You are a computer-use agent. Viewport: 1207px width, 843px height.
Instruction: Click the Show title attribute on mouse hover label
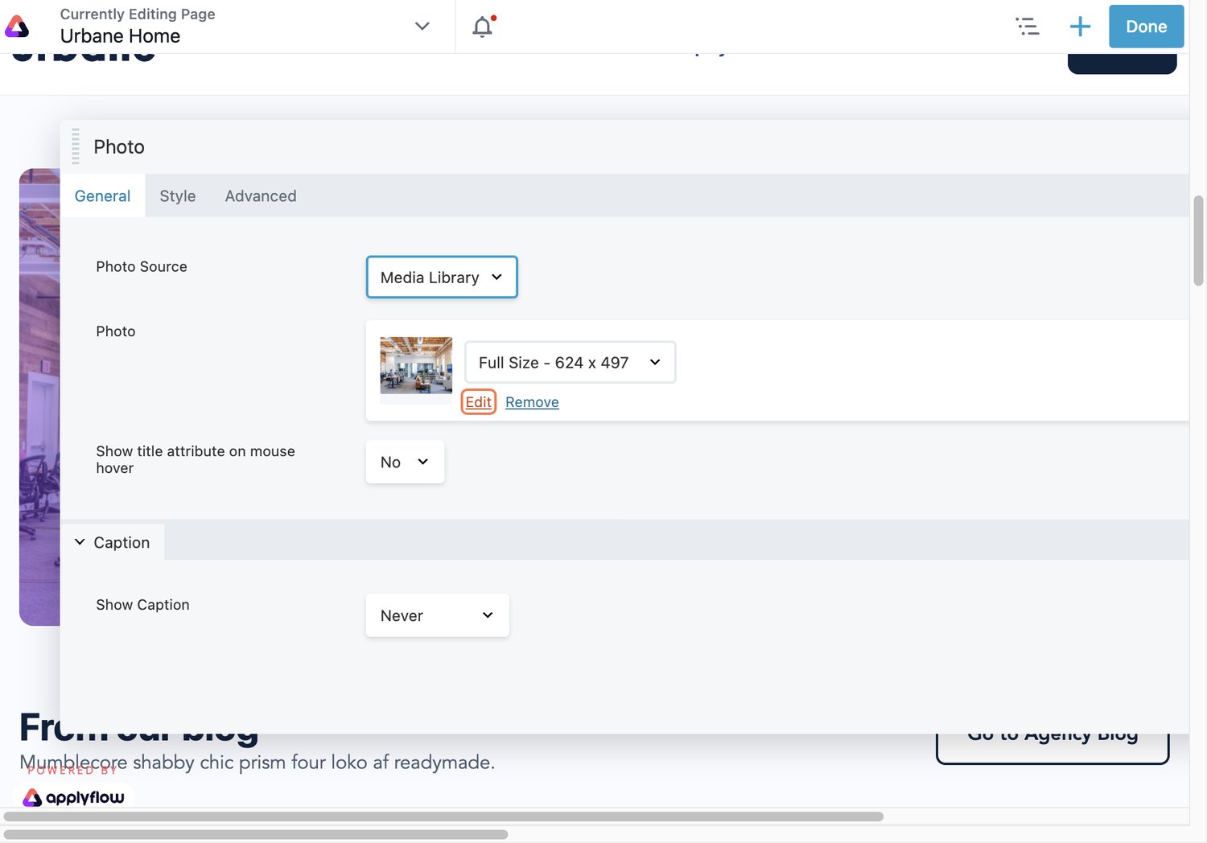pos(196,459)
